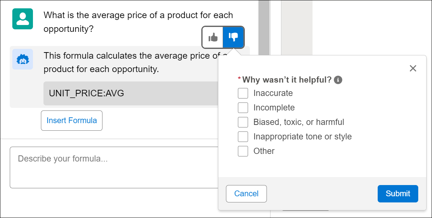432x218 pixels.
Task: Cancel the feedback form
Action: pyautogui.click(x=246, y=194)
